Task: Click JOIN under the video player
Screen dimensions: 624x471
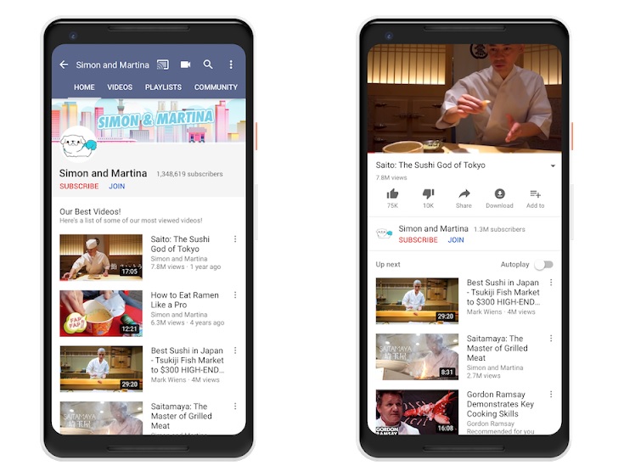Action: click(x=456, y=240)
